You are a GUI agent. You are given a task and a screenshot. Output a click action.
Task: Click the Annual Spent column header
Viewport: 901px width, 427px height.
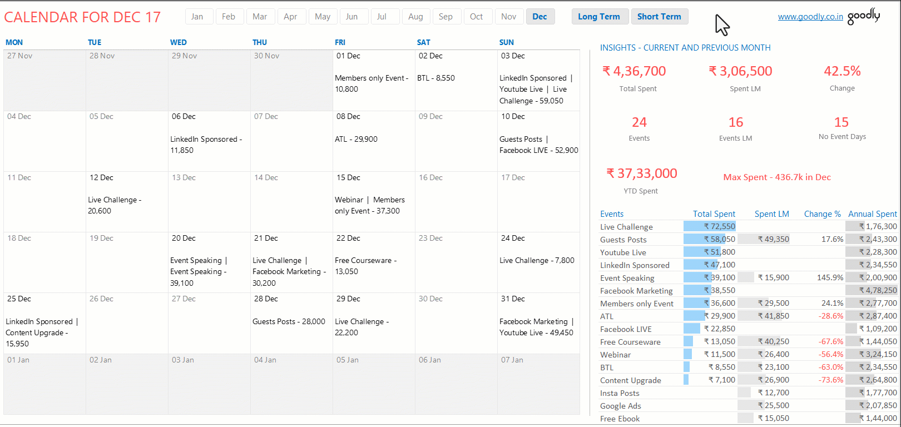pos(872,214)
